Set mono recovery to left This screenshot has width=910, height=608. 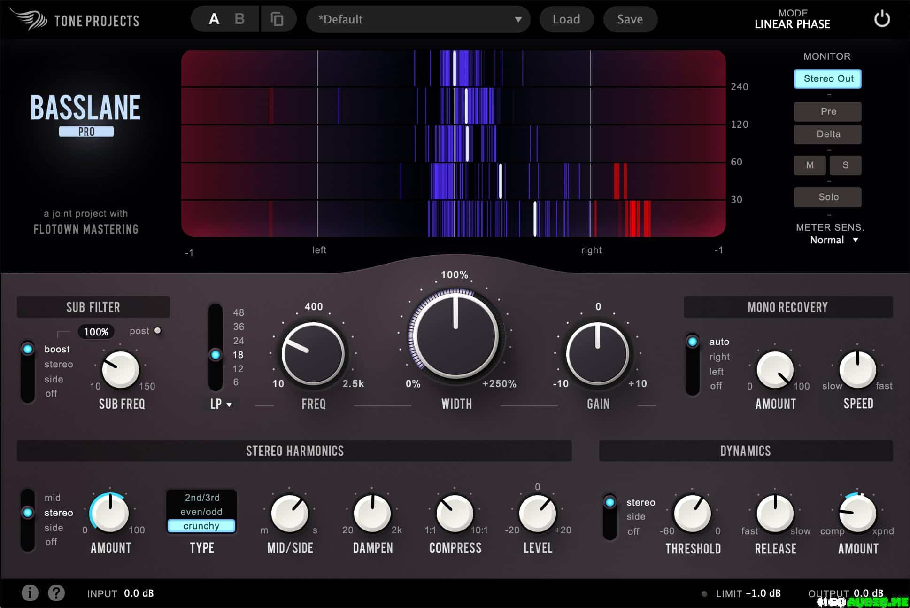[716, 372]
